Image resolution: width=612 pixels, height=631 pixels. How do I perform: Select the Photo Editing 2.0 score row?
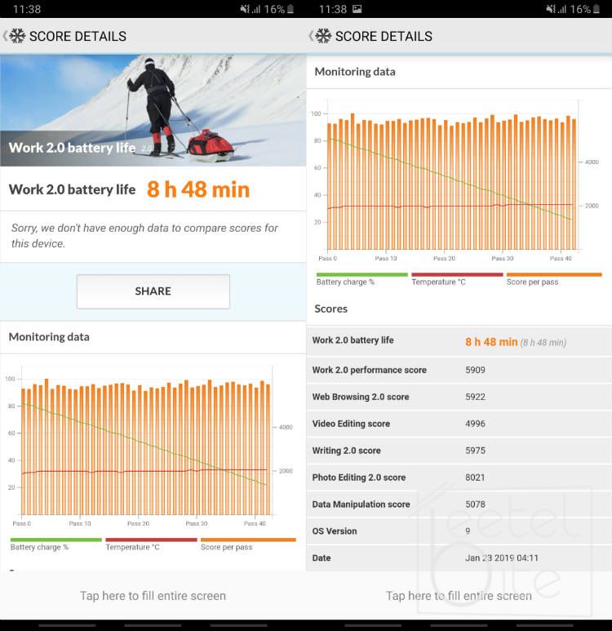pyautogui.click(x=459, y=478)
